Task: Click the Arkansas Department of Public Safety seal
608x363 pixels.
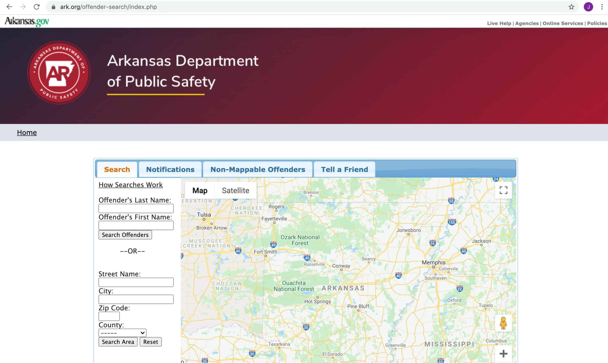Action: (59, 72)
